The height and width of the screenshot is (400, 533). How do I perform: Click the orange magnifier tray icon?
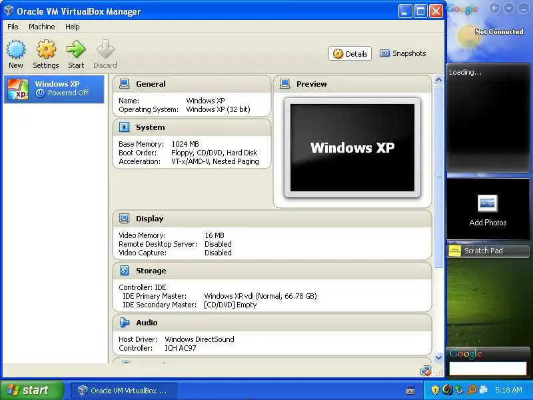(x=472, y=390)
